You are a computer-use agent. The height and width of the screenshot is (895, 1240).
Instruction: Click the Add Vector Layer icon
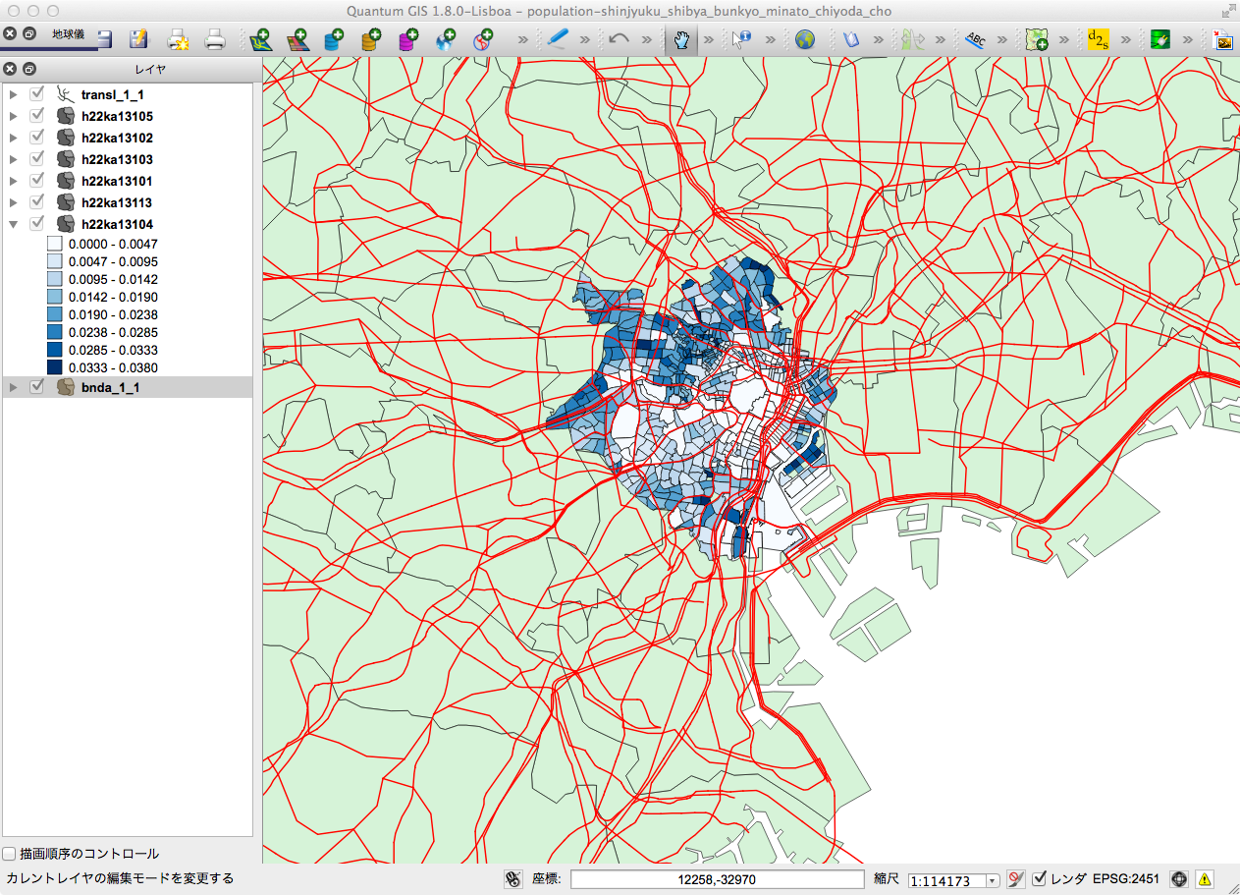pos(260,40)
